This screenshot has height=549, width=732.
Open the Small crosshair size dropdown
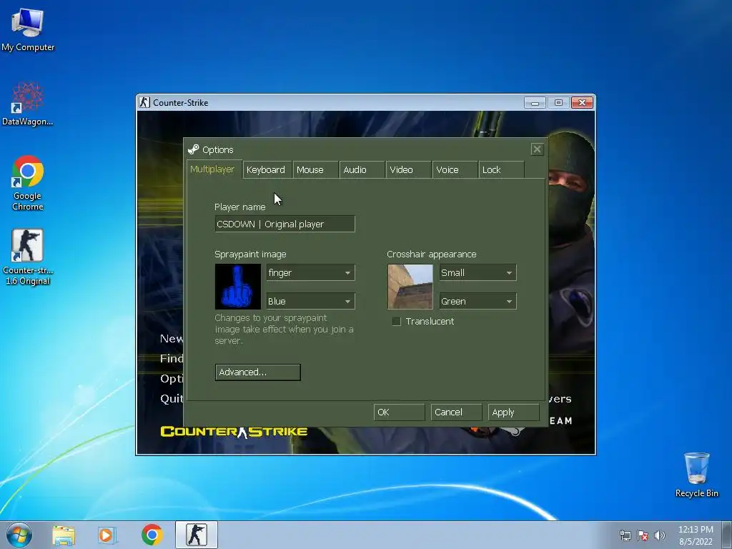(x=478, y=272)
